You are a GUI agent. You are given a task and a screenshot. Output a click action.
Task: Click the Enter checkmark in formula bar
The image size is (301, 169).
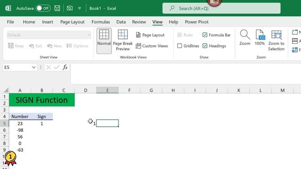(x=56, y=67)
